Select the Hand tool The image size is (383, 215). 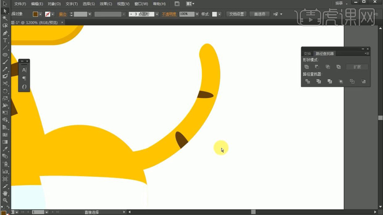coord(5,193)
